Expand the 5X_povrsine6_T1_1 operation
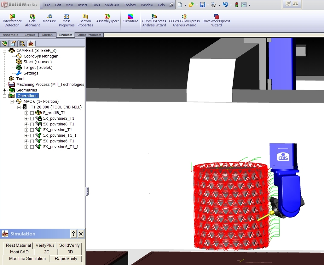The image size is (324, 265). click(x=26, y=147)
